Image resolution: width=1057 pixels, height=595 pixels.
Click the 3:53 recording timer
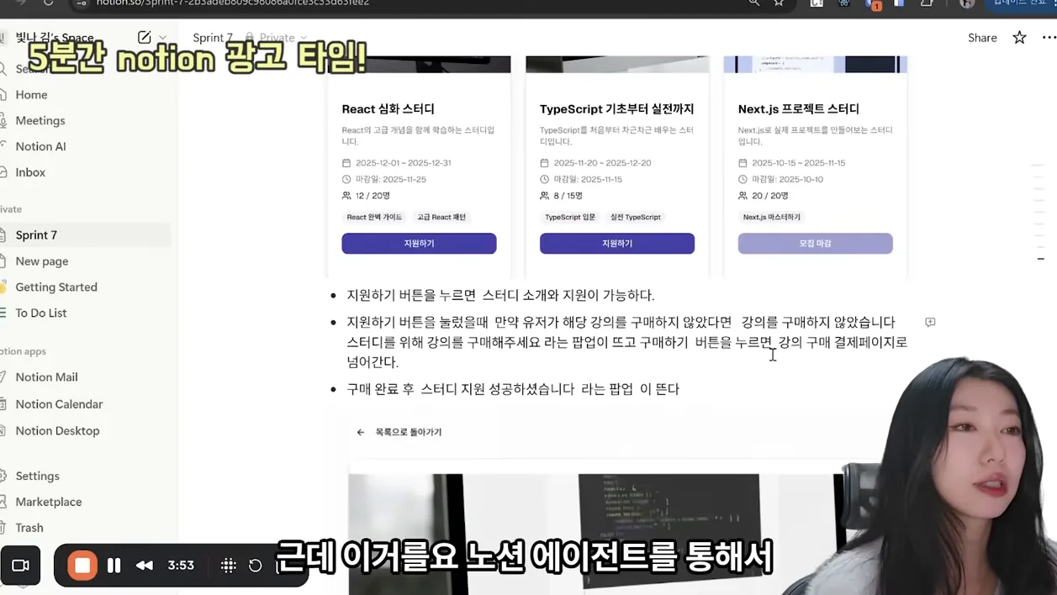(x=181, y=566)
